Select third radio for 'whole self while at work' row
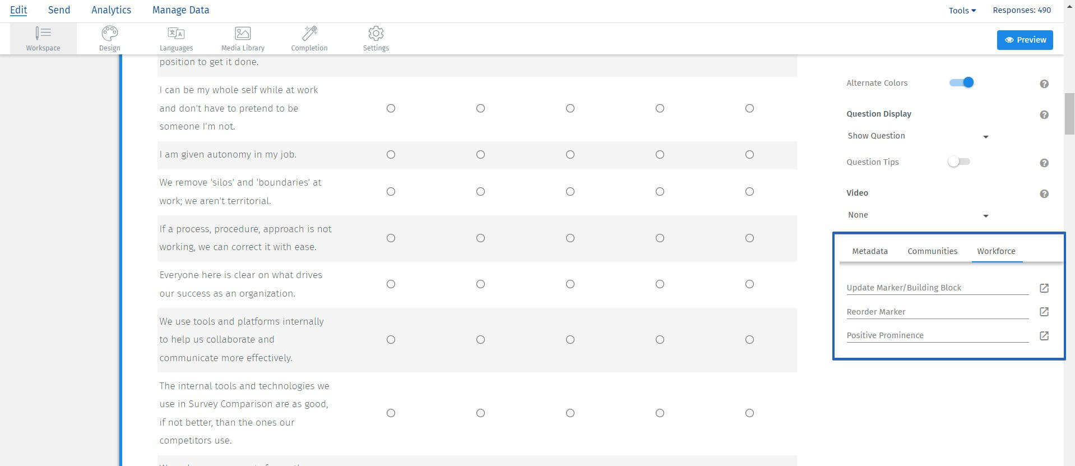Viewport: 1075px width, 466px height. (x=570, y=108)
